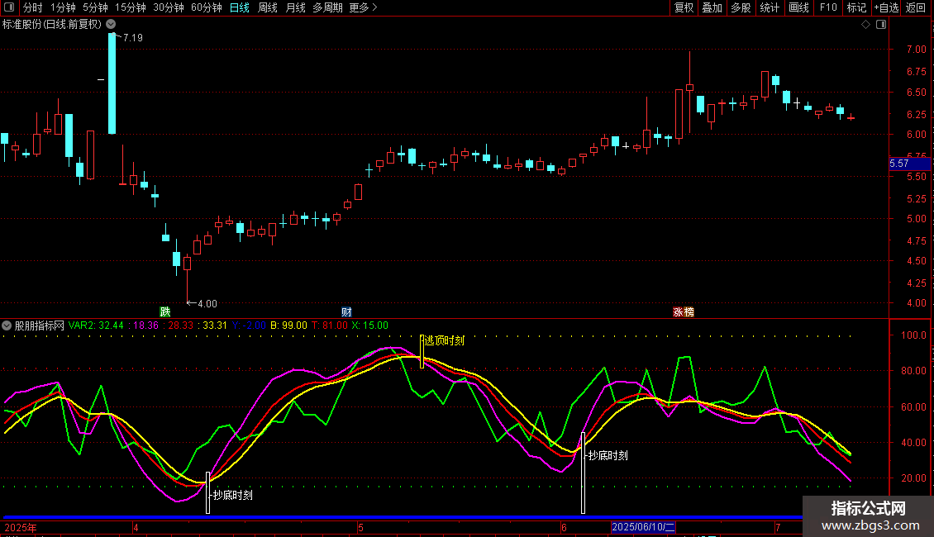Click the 2025年 label on time axis
The image size is (934, 537).
(21, 527)
